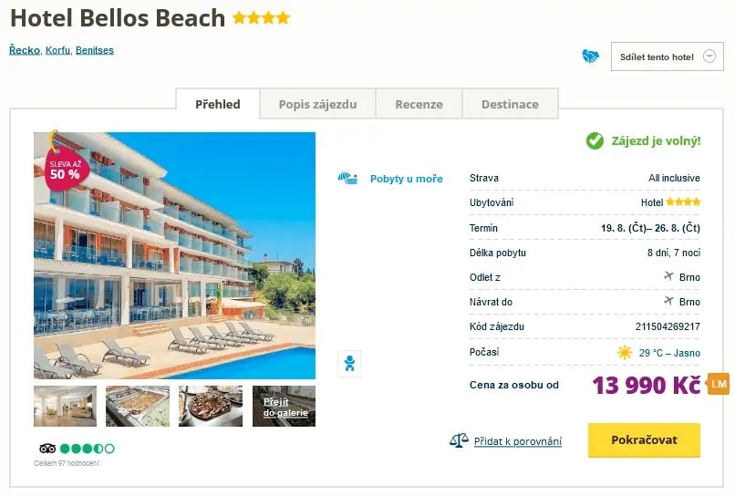Switch to the Popis zájezdu tab
Screen dimensions: 735x496
point(317,104)
